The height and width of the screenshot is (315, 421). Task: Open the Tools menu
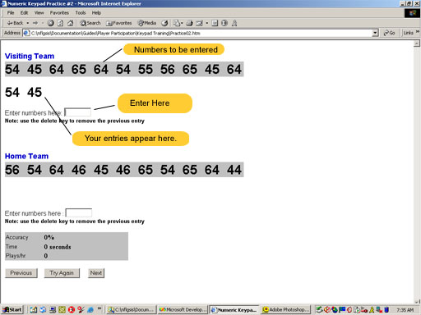click(x=81, y=12)
